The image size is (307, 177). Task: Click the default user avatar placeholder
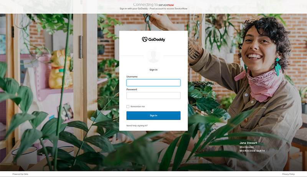[153, 56]
